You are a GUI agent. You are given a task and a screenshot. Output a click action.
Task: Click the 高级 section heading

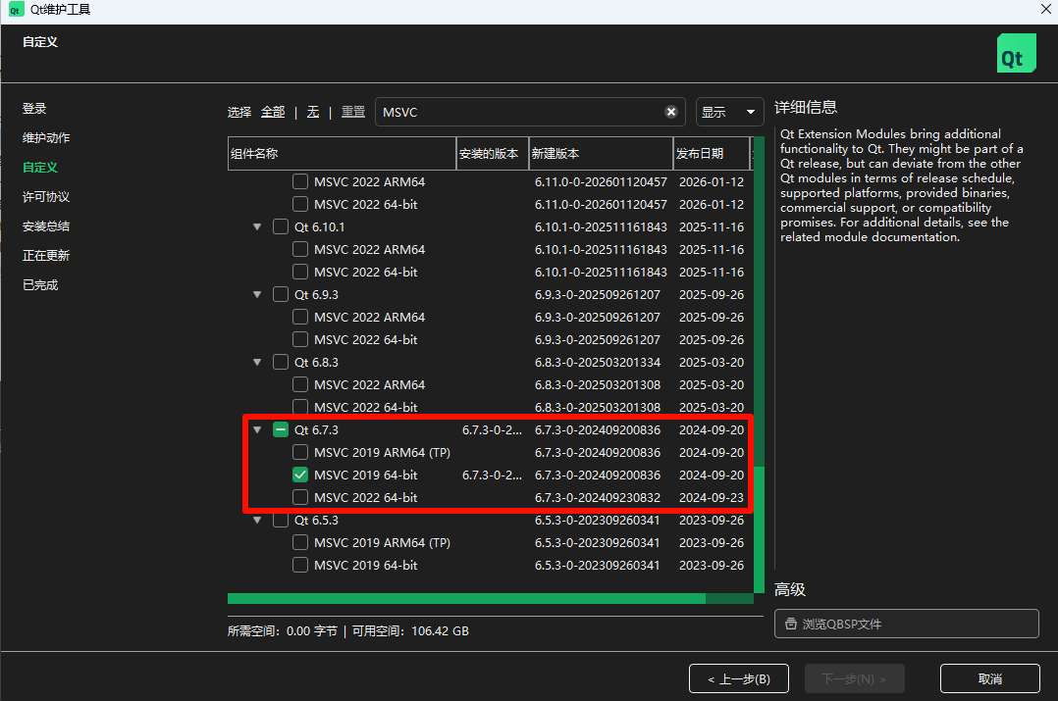coord(790,590)
